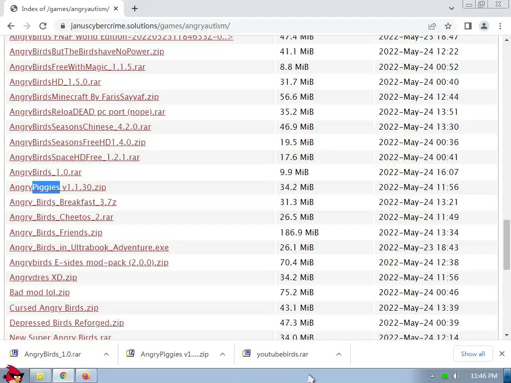Open the browser side panel

pos(468,26)
